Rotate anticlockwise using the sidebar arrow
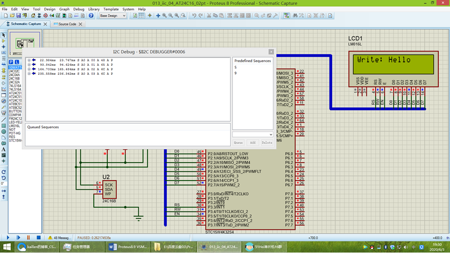This screenshot has width=450, height=253. [3, 178]
